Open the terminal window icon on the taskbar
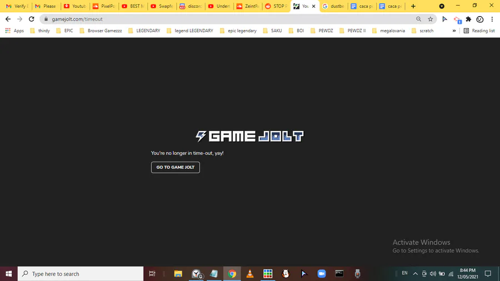This screenshot has width=500, height=281. pyautogui.click(x=339, y=274)
